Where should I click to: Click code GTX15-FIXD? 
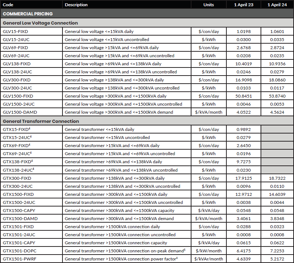(17, 129)
